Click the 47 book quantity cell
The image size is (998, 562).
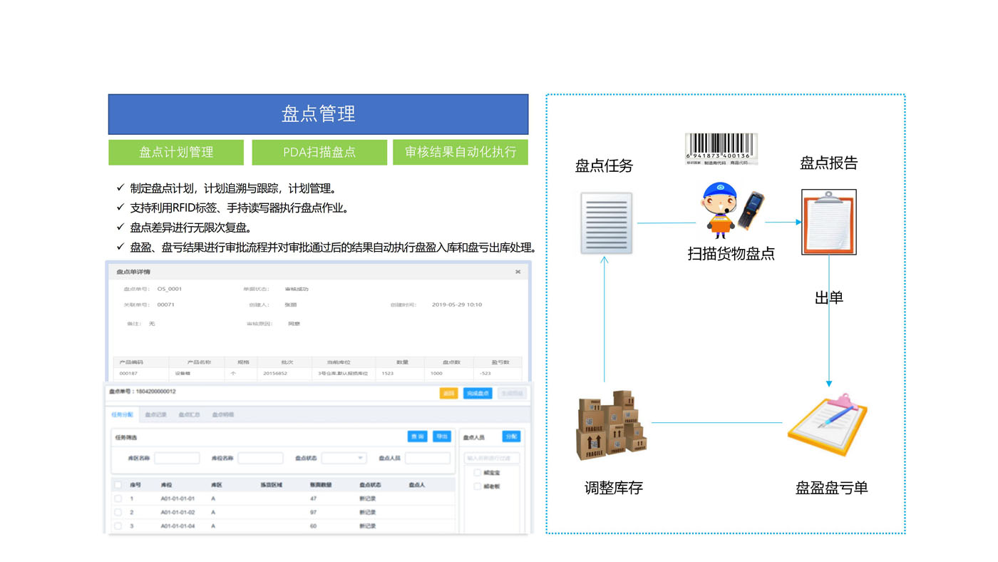click(x=314, y=499)
